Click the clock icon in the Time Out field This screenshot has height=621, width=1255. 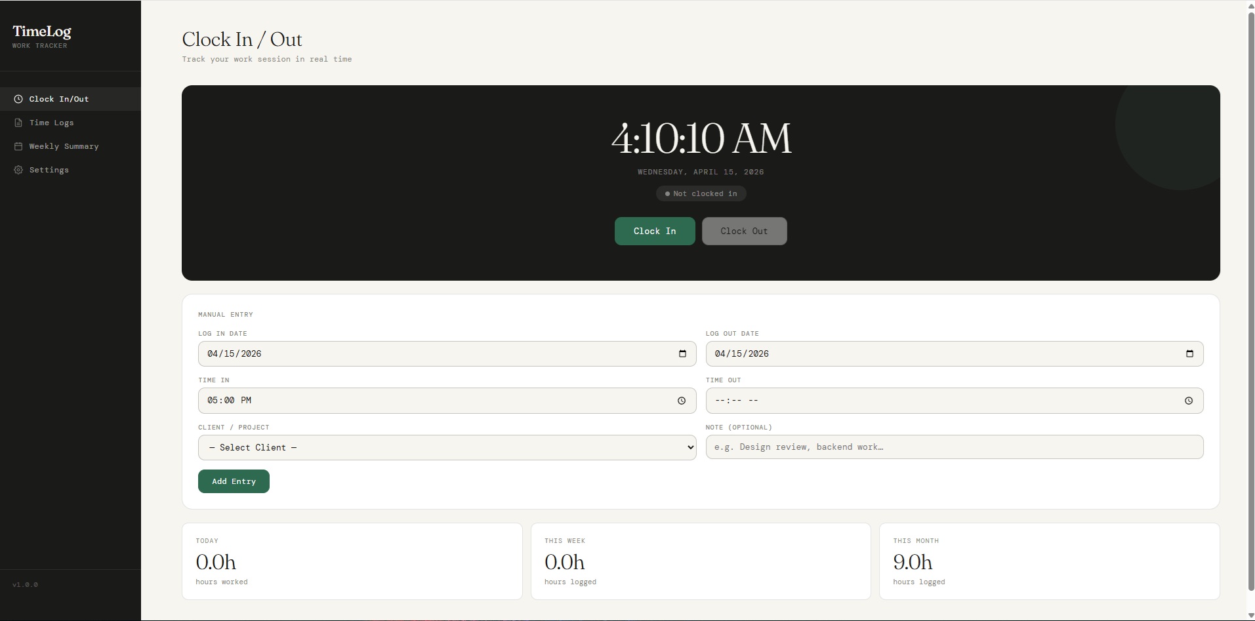click(1189, 400)
